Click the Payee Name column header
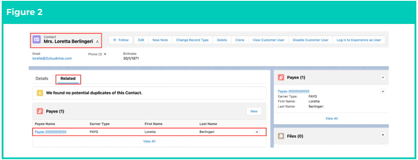This screenshot has height=160, width=418. [x=45, y=124]
